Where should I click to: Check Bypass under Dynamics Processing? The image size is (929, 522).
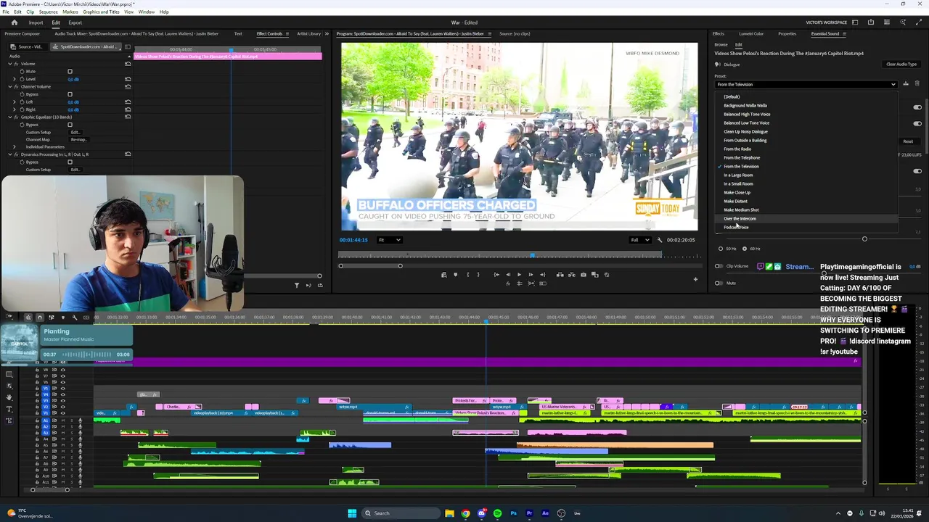70,162
